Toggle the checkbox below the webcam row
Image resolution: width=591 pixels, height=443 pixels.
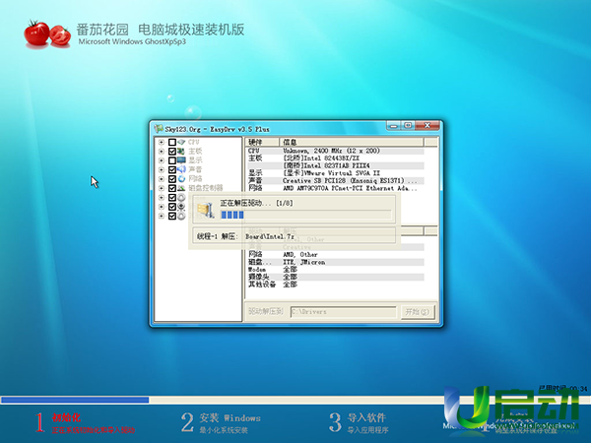(171, 216)
